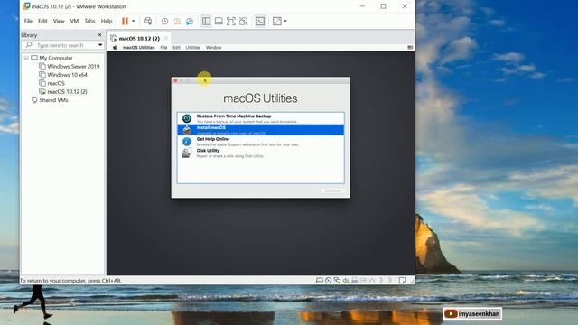This screenshot has width=578, height=325.
Task: Select Windows Server 2019 in library
Action: click(x=73, y=66)
